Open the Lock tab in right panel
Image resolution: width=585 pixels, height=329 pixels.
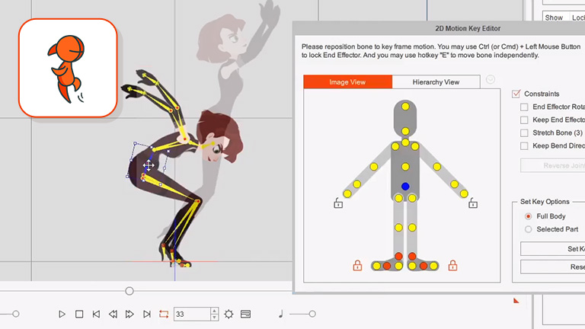click(x=577, y=18)
